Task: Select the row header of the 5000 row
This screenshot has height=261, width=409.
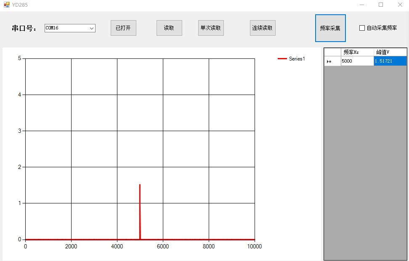Action: (332, 61)
